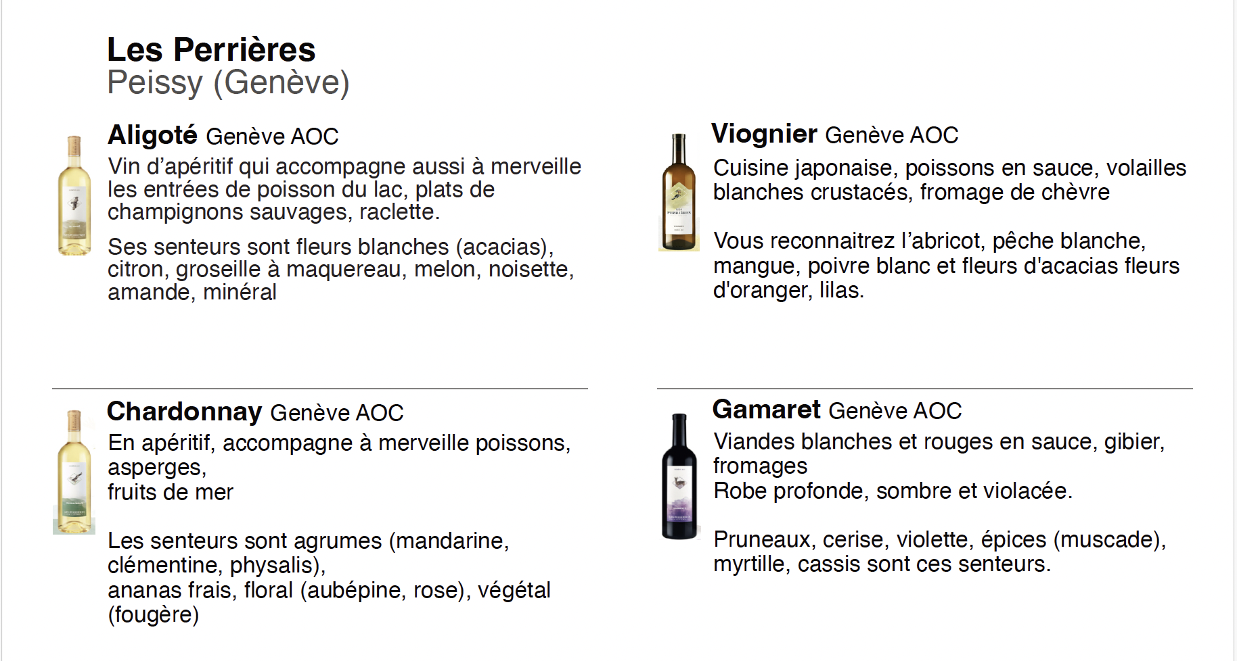This screenshot has height=661, width=1237.
Task: Click the divider line above Gamaret
Action: point(925,389)
